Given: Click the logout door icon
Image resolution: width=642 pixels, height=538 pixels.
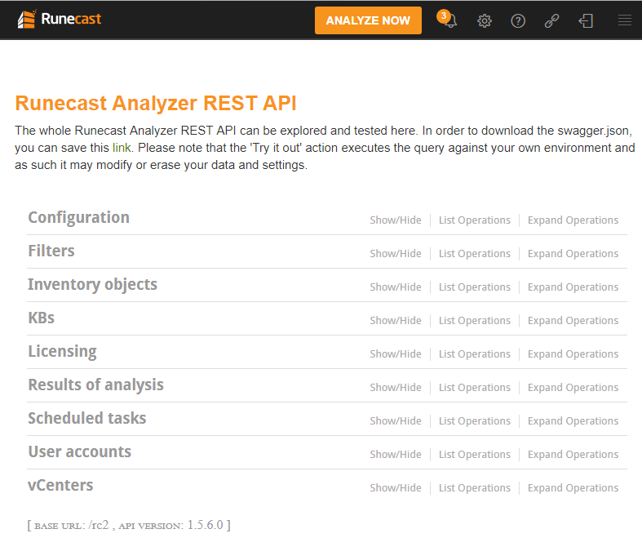Looking at the screenshot, I should (x=586, y=21).
